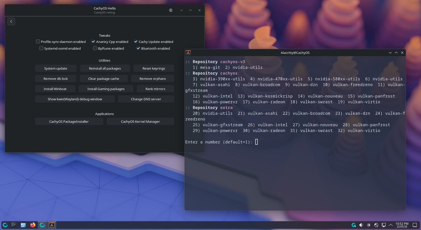The image size is (421, 230).
Task: Open the CachyOS application launcher
Action: (x=5, y=225)
